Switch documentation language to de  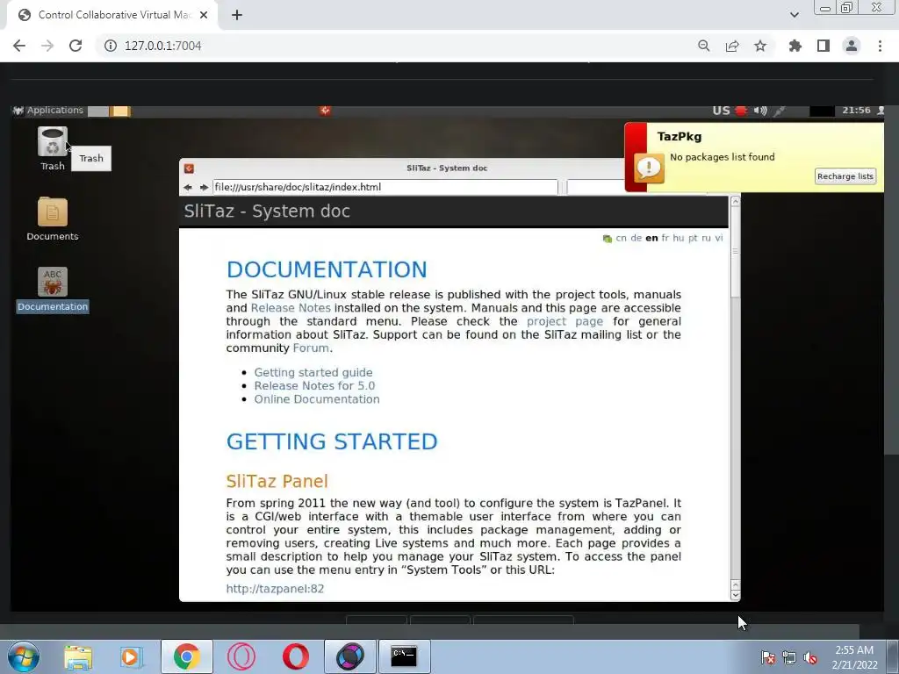[x=636, y=238]
